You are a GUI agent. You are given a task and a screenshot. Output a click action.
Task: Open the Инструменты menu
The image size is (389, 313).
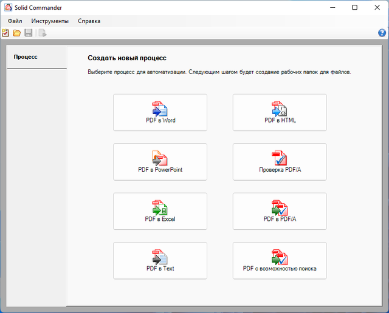(x=50, y=21)
